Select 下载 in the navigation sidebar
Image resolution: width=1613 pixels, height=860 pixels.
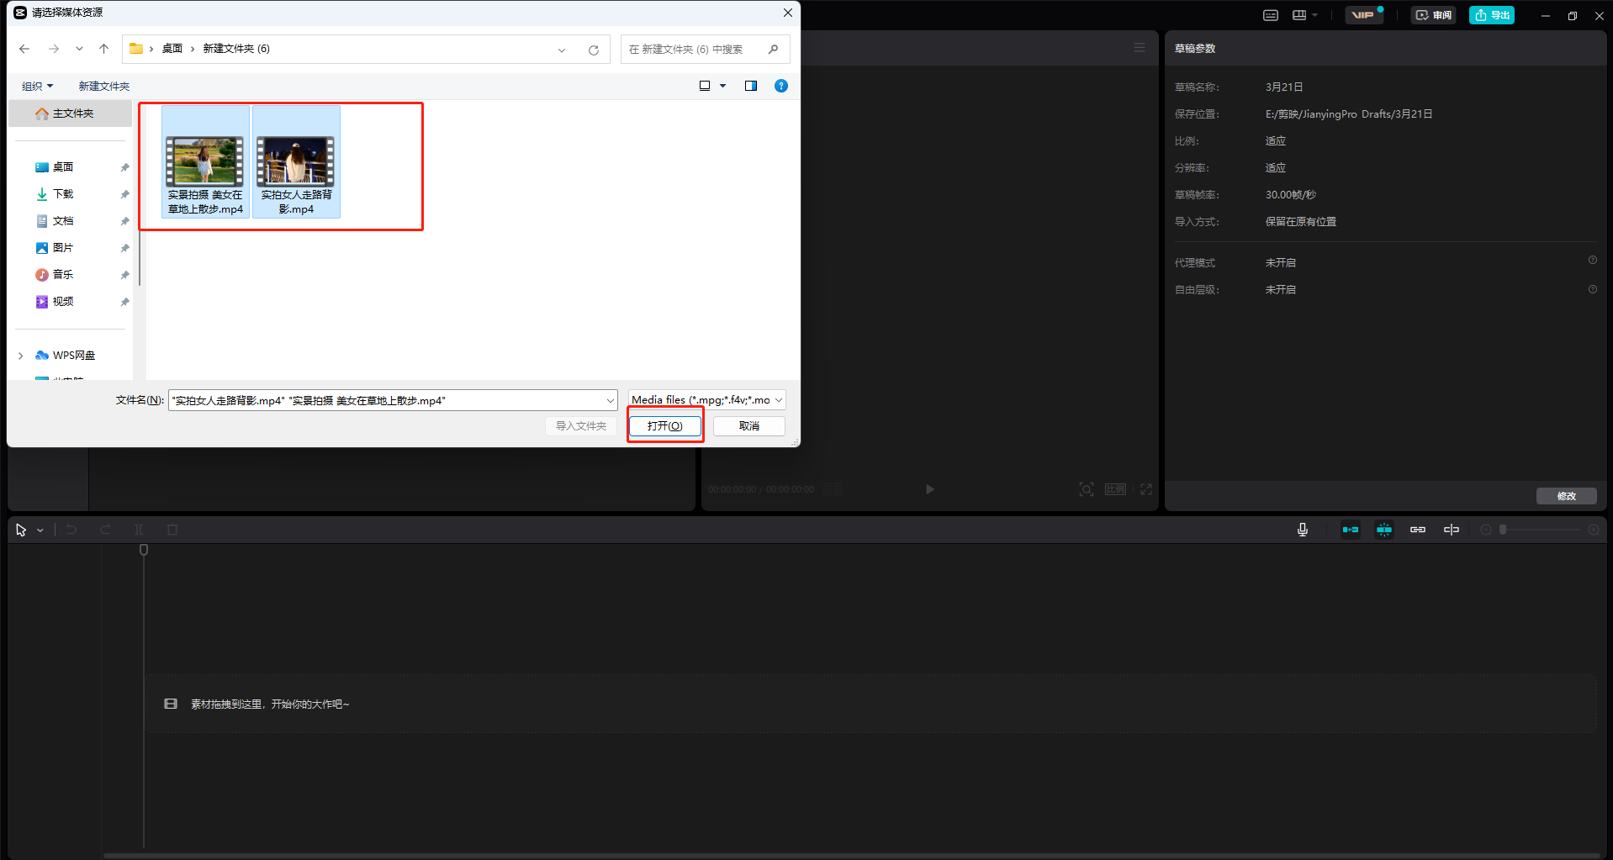[63, 194]
